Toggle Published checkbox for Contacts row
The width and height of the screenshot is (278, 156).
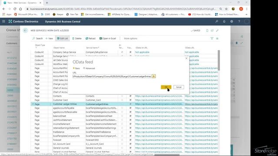tap(130, 96)
